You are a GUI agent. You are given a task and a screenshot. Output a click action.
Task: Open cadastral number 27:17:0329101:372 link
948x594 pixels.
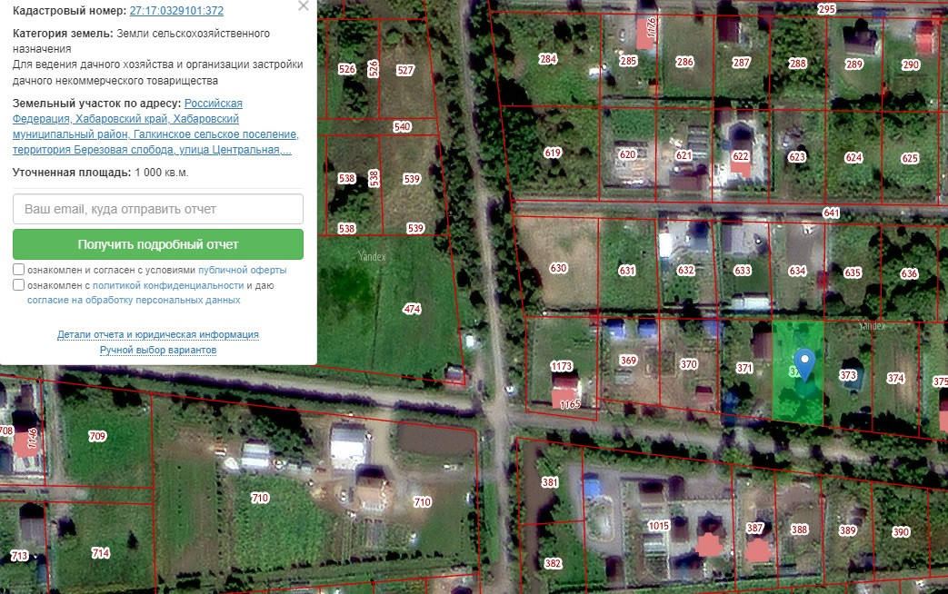176,11
